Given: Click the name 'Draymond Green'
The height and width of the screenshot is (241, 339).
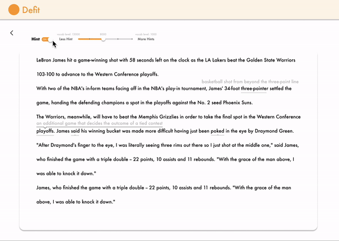Looking at the screenshot, I should coord(273,131).
